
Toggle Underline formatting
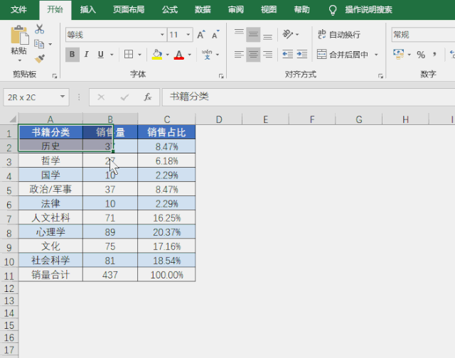[101, 54]
